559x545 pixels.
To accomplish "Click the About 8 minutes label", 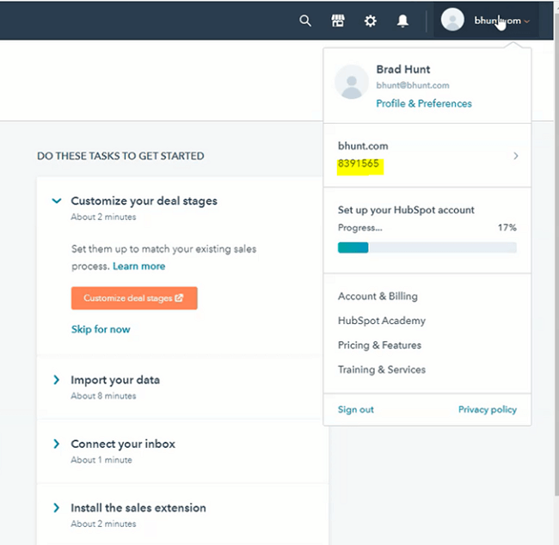I will pyautogui.click(x=103, y=395).
